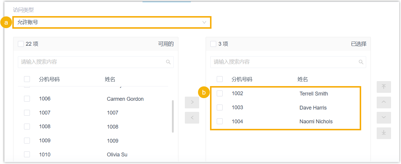Check the box for extension 1006 Carmen Gordon
Screen dimensions: 401x164
(x=27, y=99)
